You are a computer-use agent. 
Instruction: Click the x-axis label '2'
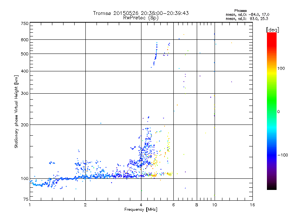(x=85, y=205)
